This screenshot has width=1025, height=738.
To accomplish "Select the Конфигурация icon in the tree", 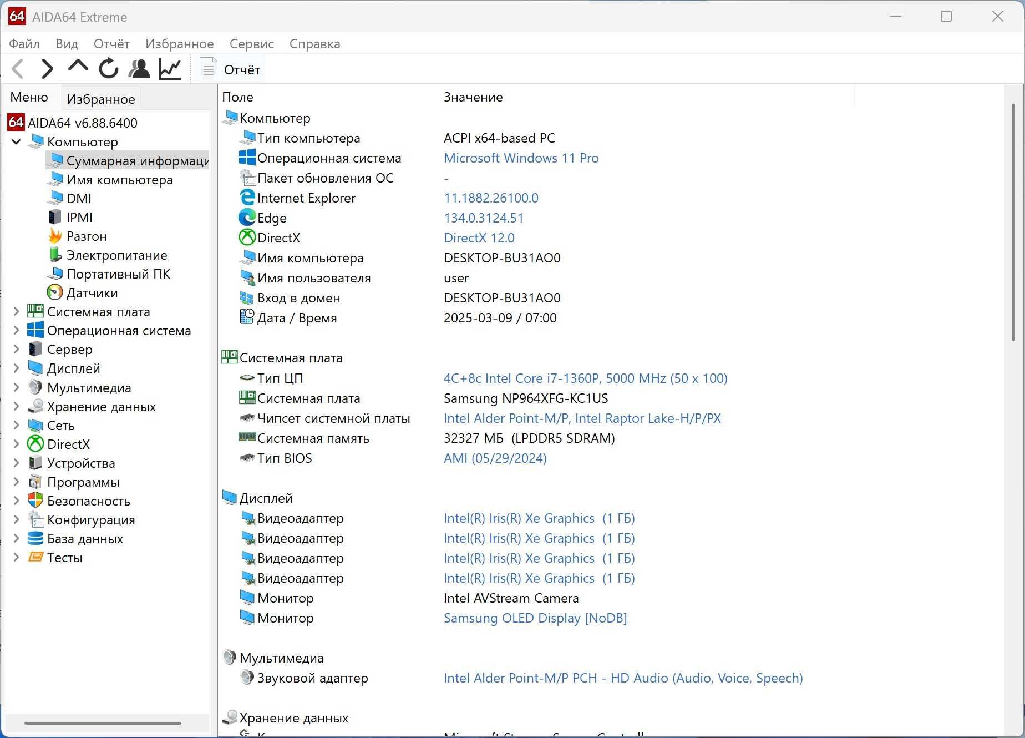I will pos(35,519).
